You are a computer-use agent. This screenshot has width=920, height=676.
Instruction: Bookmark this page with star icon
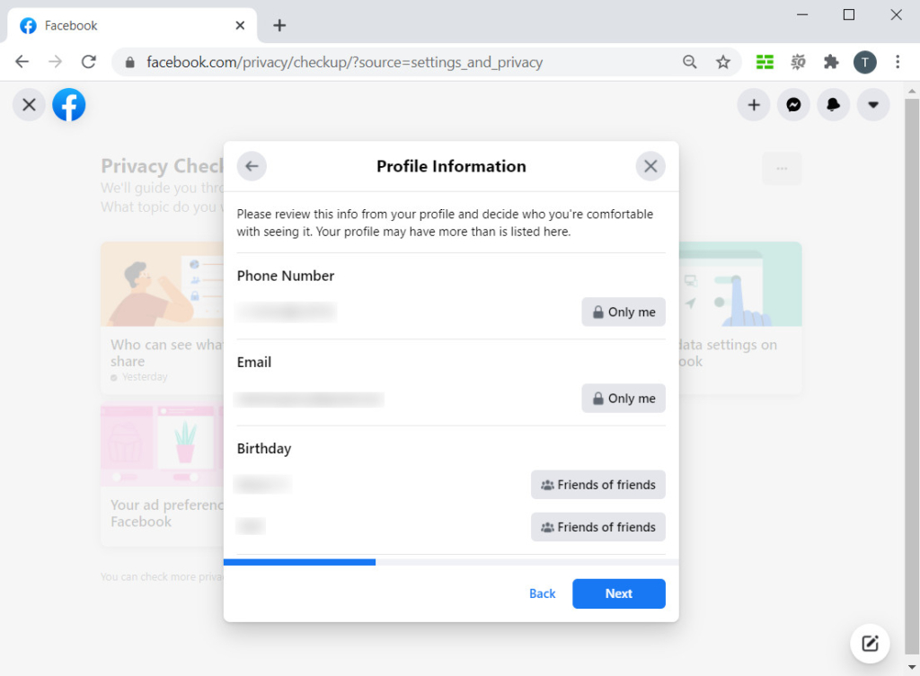tap(723, 62)
